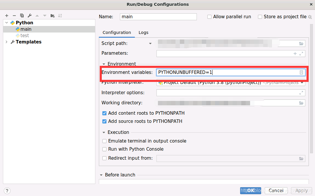The height and width of the screenshot is (196, 315).
Task: Expand the Parameters field editor
Action: point(301,54)
